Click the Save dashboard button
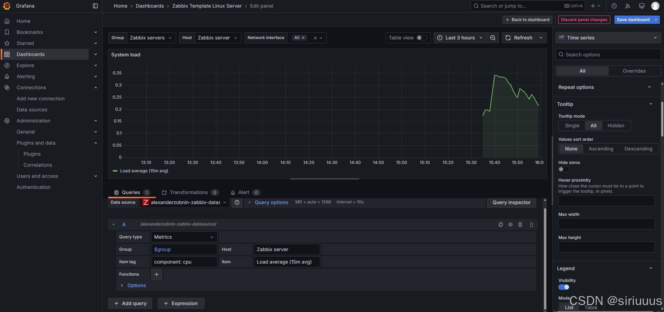Screen dimensions: 664x312 click(633, 20)
